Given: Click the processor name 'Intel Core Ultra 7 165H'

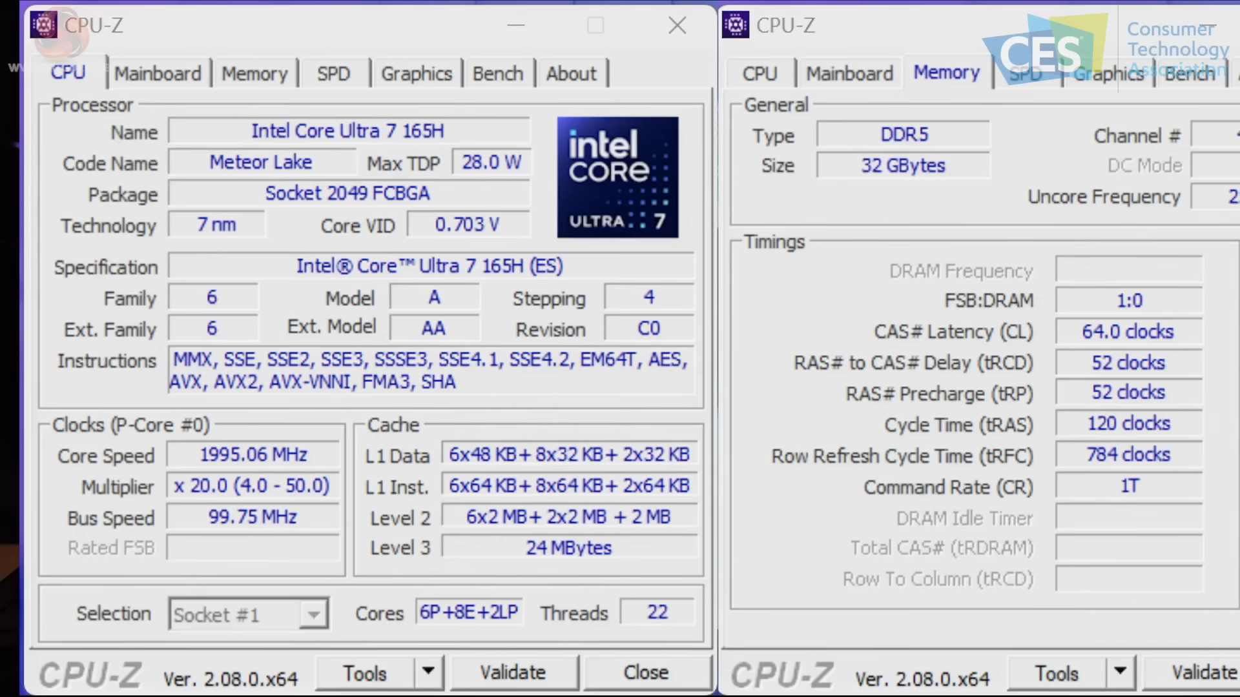Looking at the screenshot, I should click(348, 131).
